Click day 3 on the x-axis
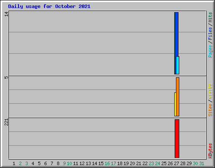The image size is (215, 168). coord(26,163)
